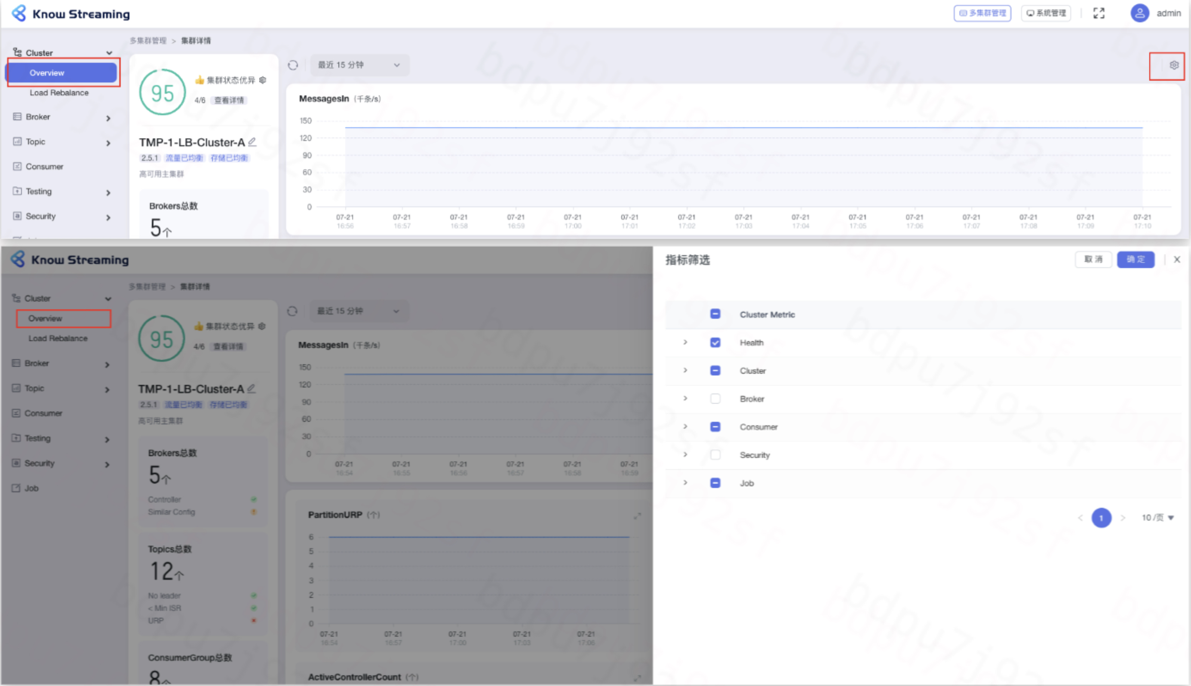Close the 指标筛选 panel with X

coord(1177,259)
